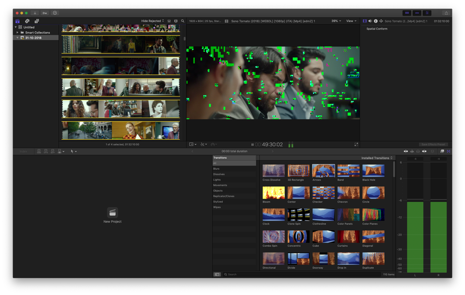Viewport: 465px width, 295px height.
Task: Expand the Smart Collections folder
Action: 17,32
